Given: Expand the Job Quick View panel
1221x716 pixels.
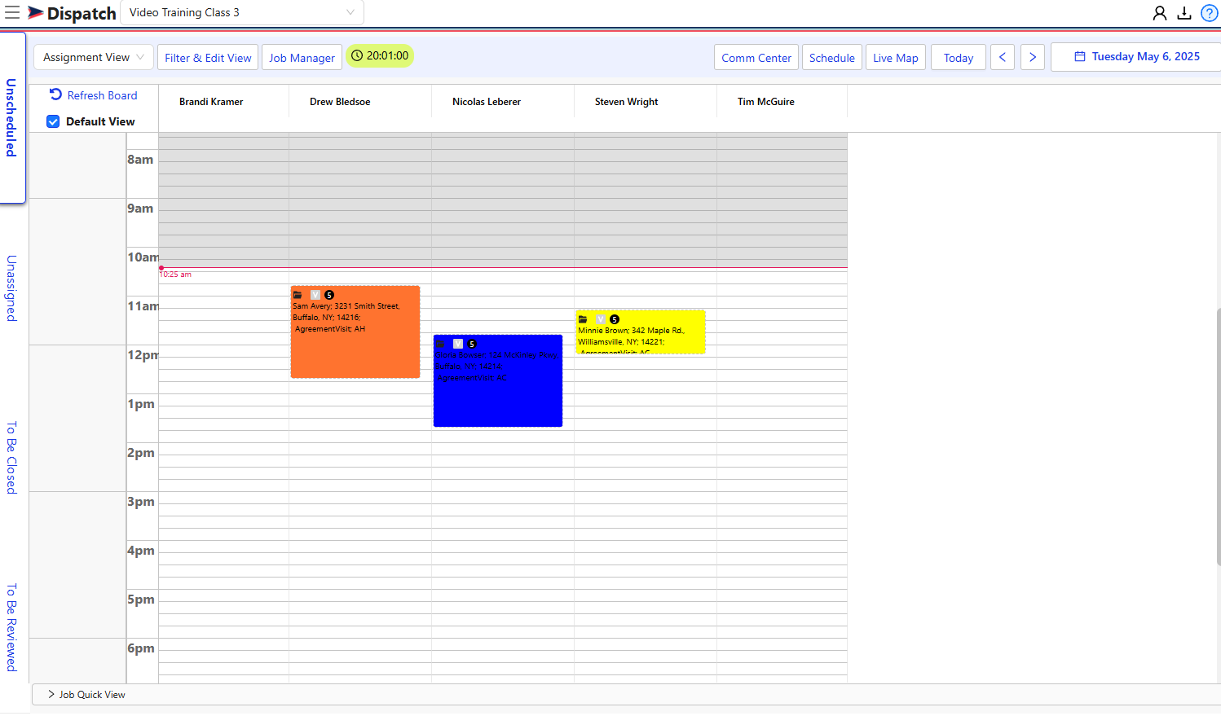Looking at the screenshot, I should [86, 695].
